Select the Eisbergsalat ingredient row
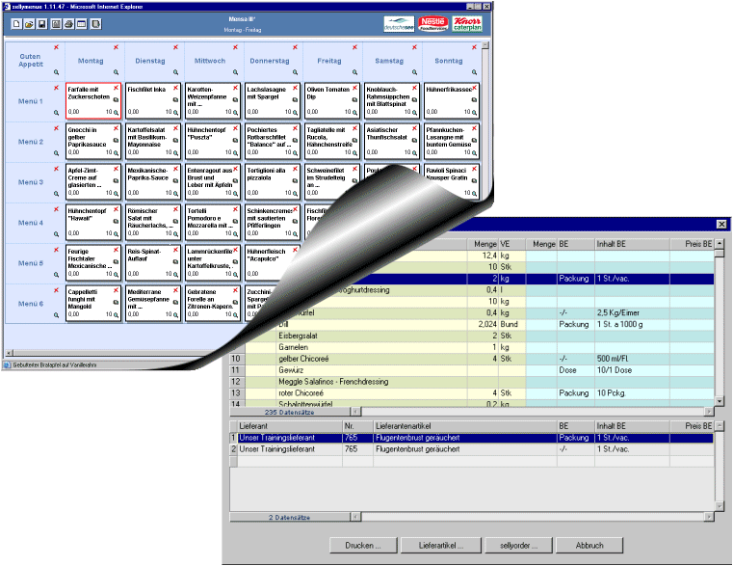This screenshot has width=733, height=566. click(472, 336)
